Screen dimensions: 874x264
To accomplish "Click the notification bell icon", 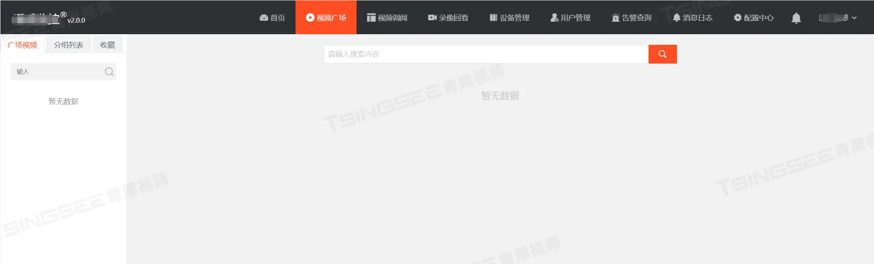I will coord(796,18).
